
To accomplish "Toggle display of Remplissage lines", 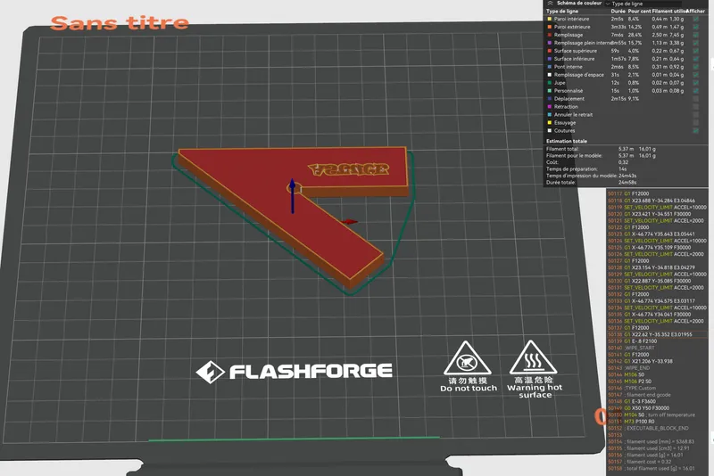I will [x=696, y=35].
